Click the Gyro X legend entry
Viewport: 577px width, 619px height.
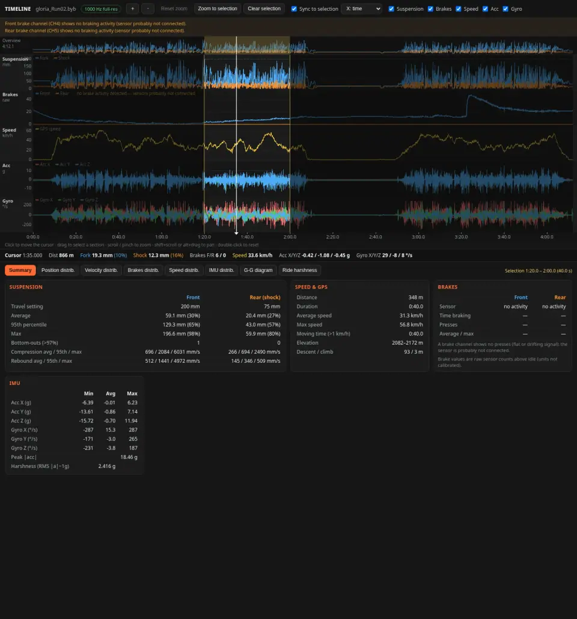coord(44,200)
